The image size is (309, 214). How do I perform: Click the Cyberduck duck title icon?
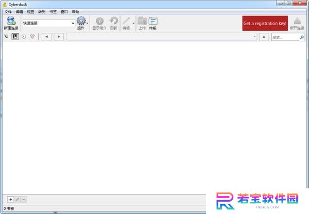point(5,4)
